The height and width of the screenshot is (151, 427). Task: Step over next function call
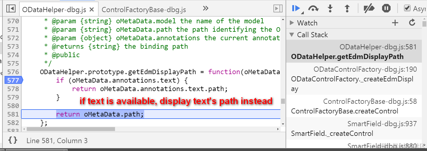(x=313, y=8)
